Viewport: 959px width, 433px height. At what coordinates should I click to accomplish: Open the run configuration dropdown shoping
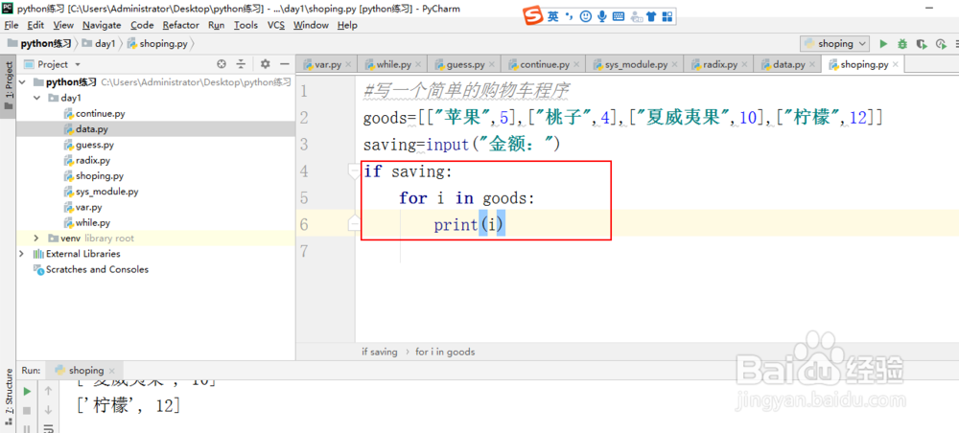[835, 43]
